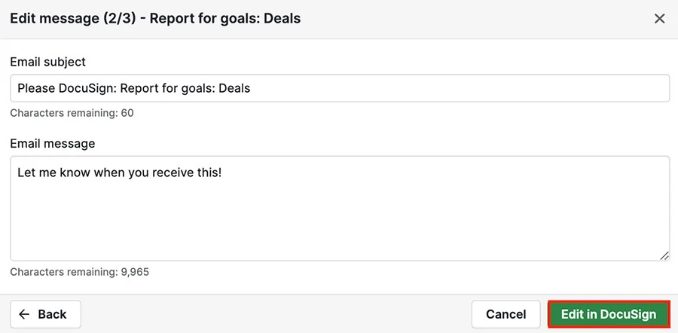Go back to the previous step
This screenshot has width=678, height=333.
tap(45, 314)
